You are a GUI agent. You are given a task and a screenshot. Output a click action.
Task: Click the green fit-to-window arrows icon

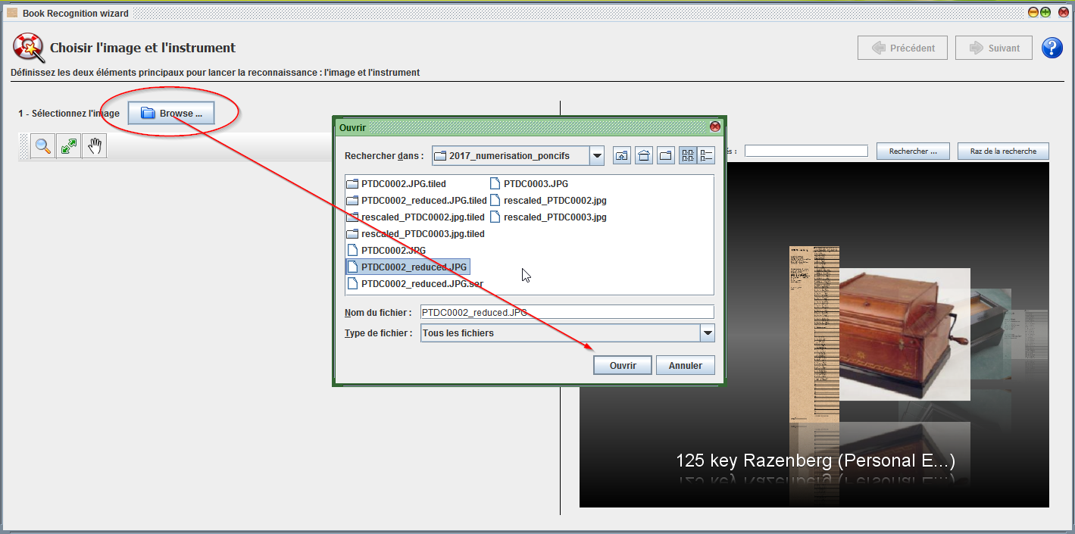[x=69, y=146]
